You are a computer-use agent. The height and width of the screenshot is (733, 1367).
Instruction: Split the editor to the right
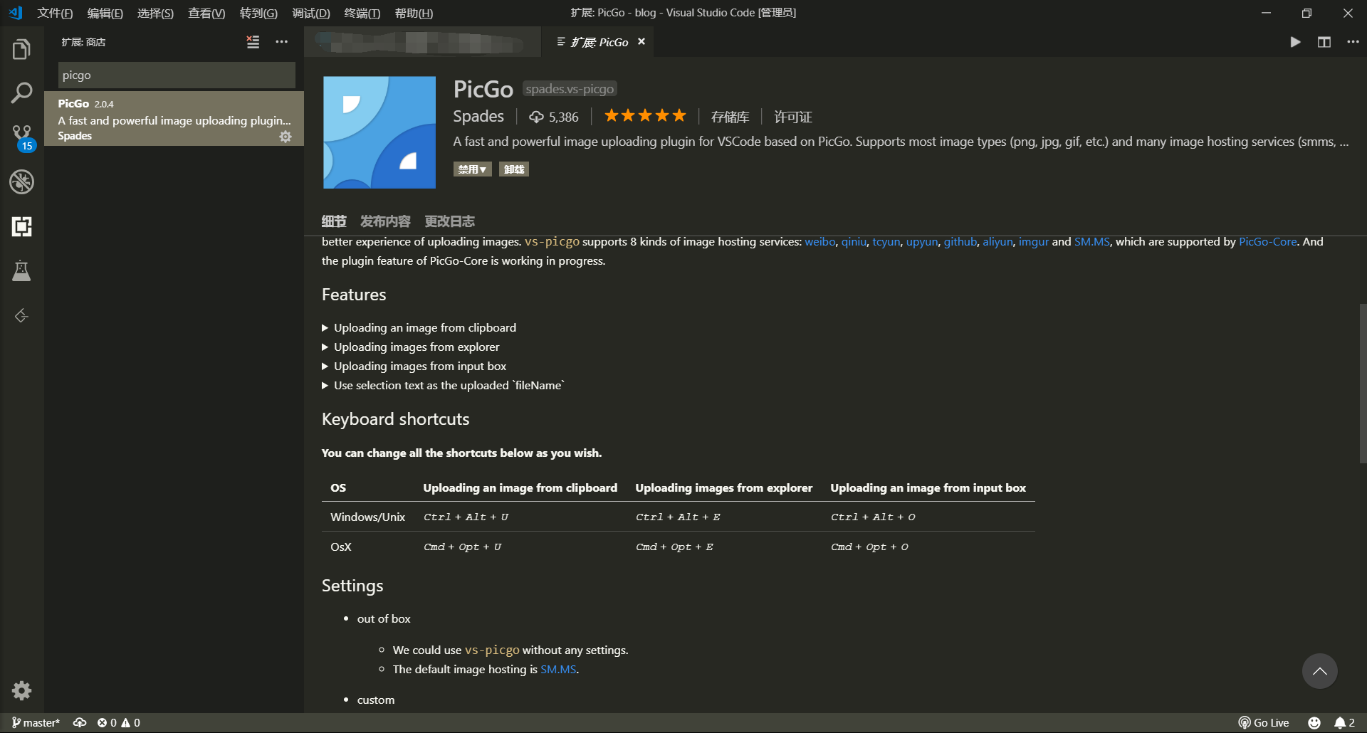(1324, 42)
